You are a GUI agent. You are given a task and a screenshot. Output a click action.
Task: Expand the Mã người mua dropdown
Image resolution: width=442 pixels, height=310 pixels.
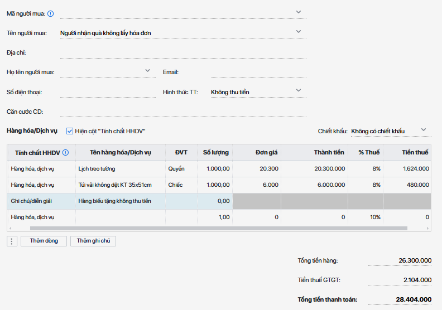pos(299,12)
